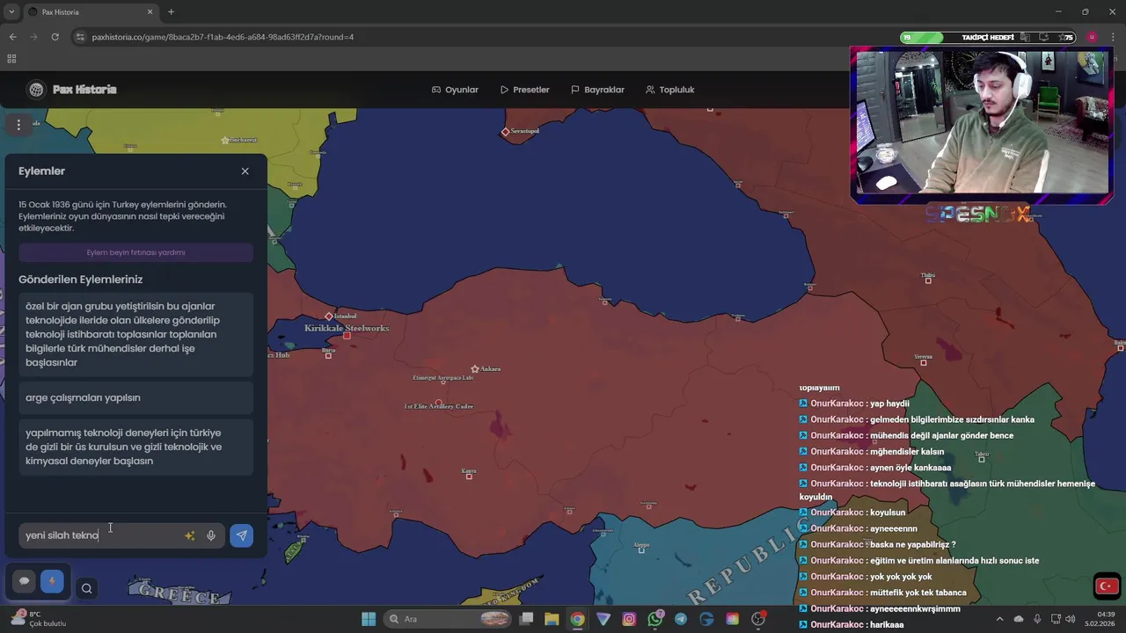
Task: Click the AI sparkle suggestion icon
Action: (x=189, y=535)
